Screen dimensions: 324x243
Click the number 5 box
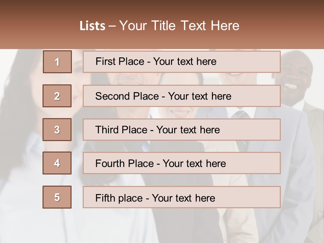(x=57, y=197)
